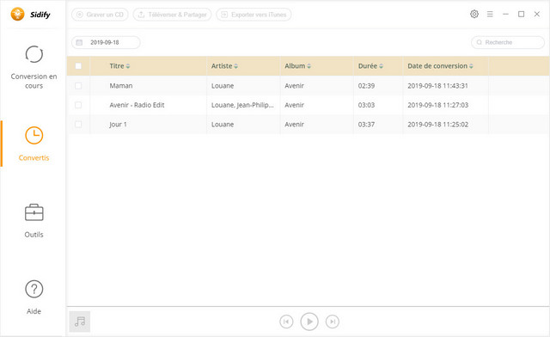
Task: Open the Outils toolbox section
Action: pos(34,221)
